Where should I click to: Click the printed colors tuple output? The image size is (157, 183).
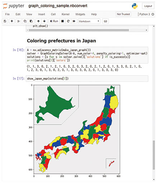click(x=84, y=68)
